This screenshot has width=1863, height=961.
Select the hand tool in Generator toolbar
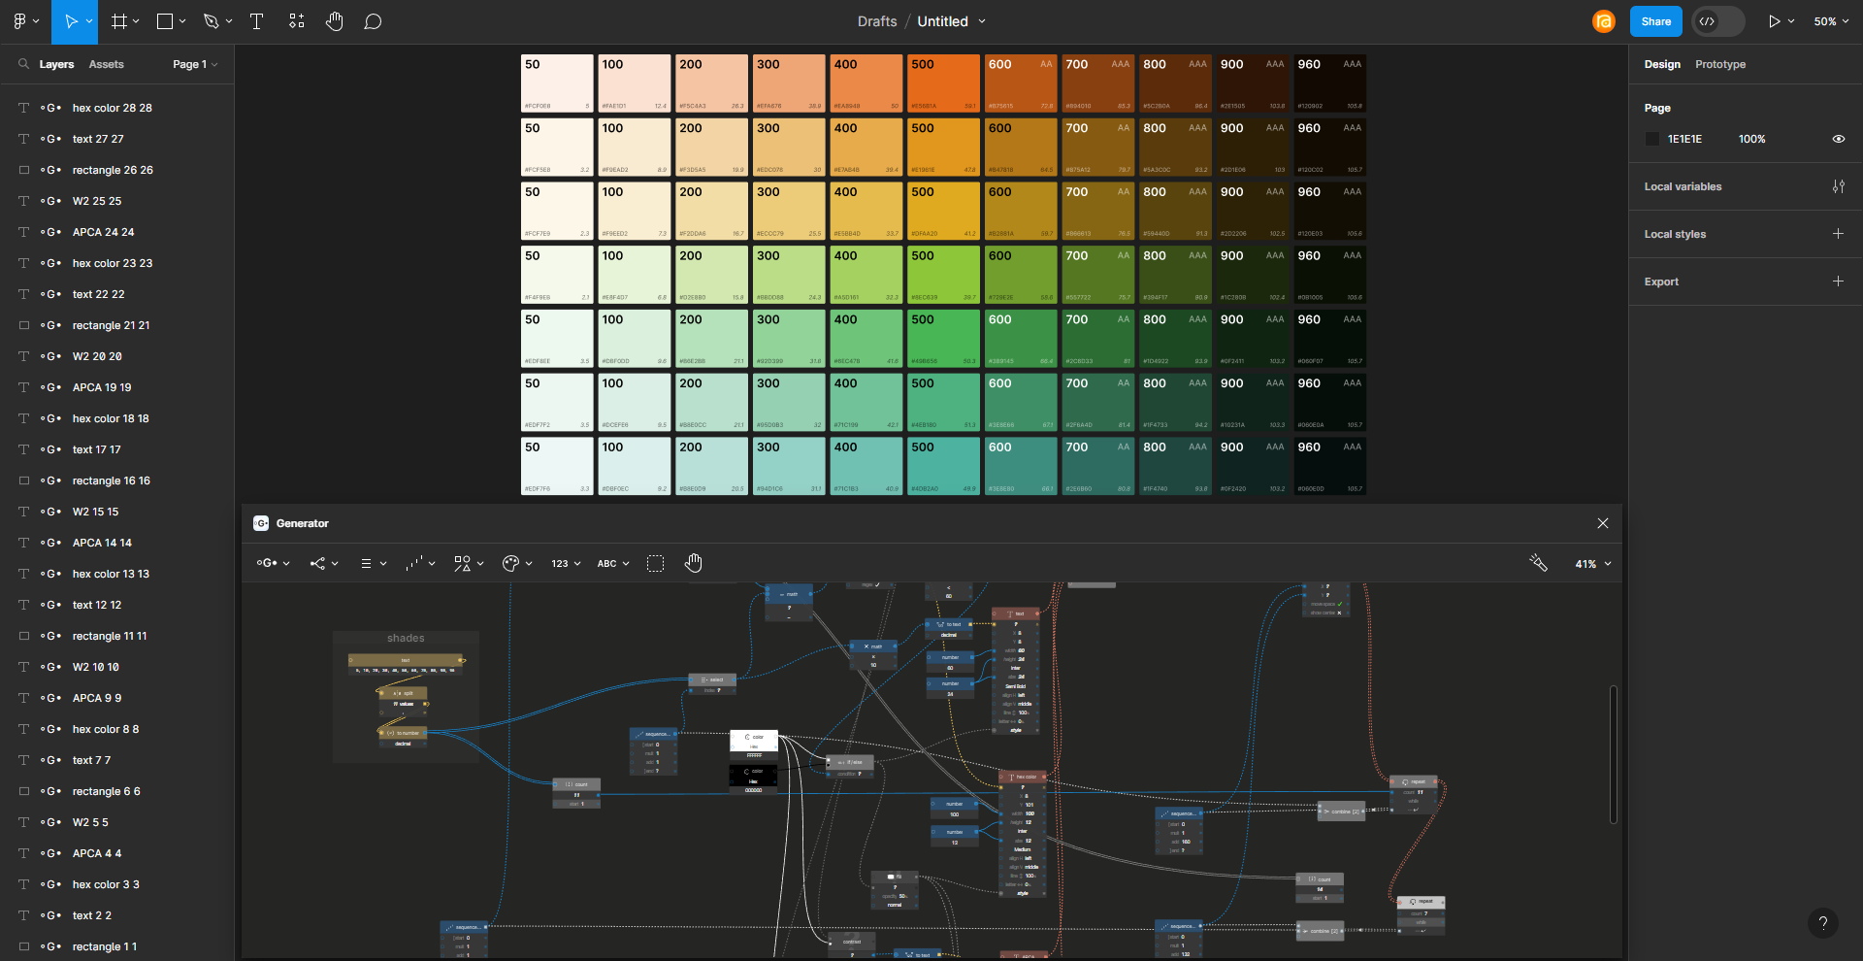click(694, 563)
